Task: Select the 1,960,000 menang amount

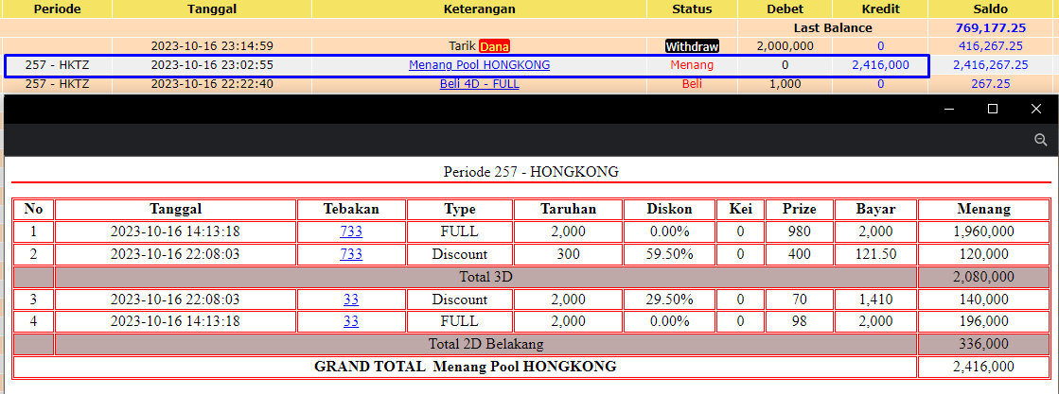Action: click(x=983, y=231)
